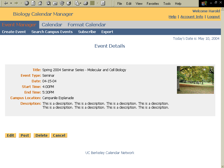
Task: Open the Favorites menu
Action: click(x=153, y=4)
